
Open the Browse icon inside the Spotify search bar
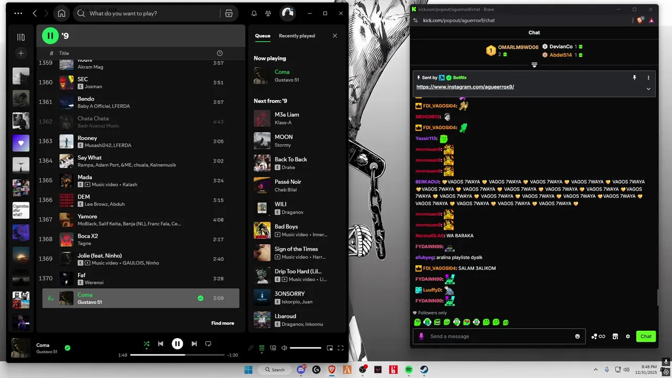[229, 13]
